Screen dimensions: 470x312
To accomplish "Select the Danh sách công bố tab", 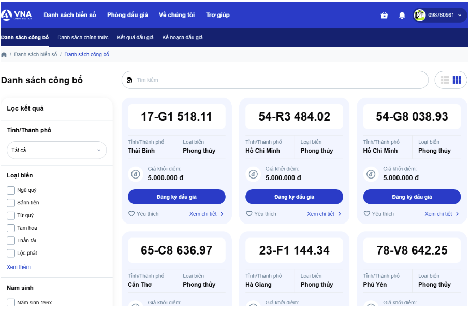I will click(x=24, y=37).
